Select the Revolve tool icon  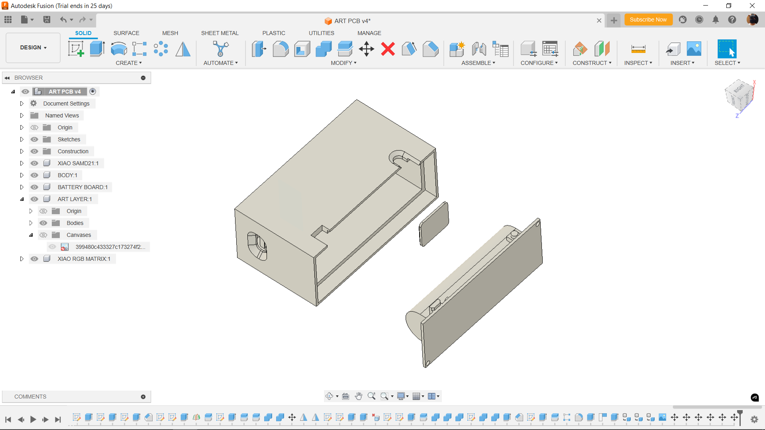tap(119, 49)
